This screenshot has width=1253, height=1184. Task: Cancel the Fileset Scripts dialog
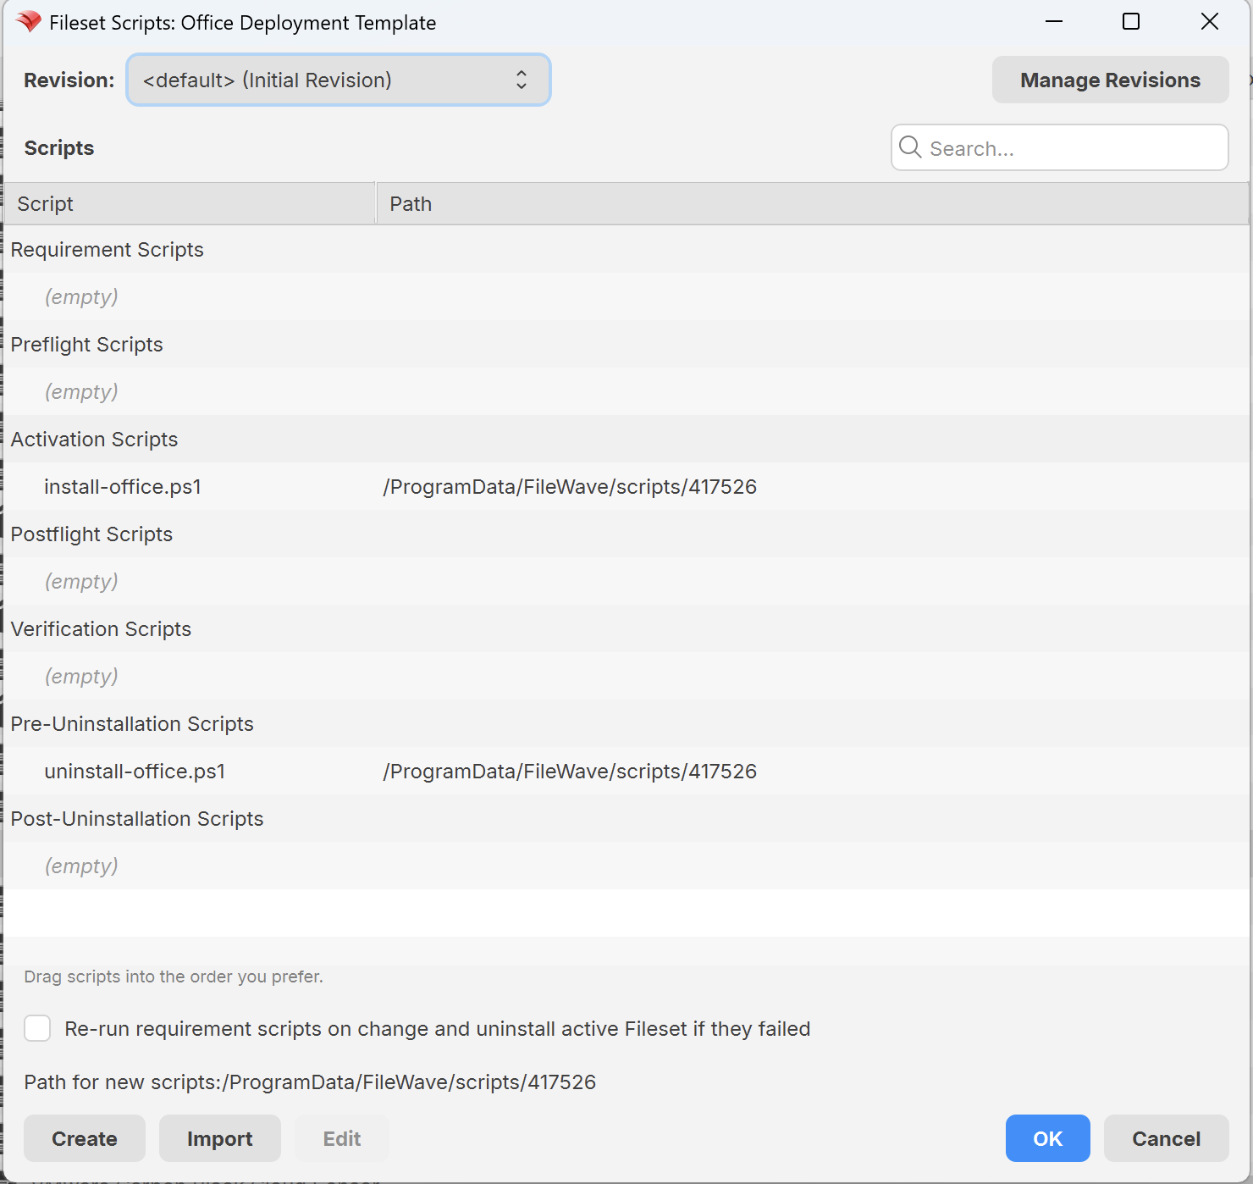pos(1167,1138)
